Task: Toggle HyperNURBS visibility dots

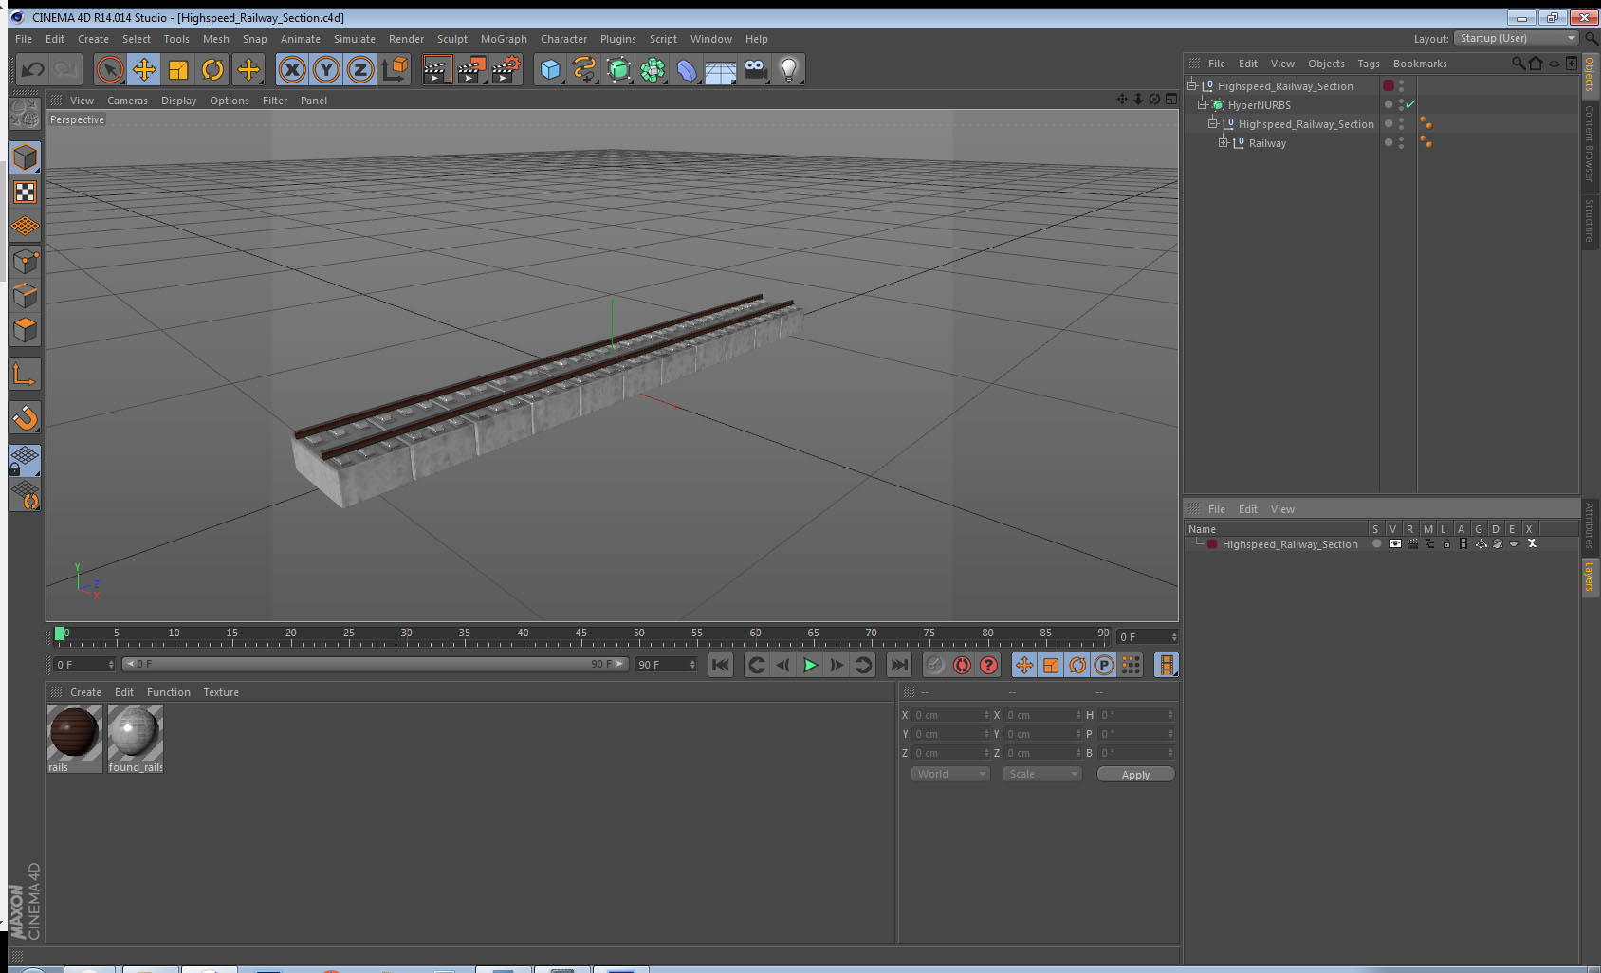Action: [x=1401, y=104]
